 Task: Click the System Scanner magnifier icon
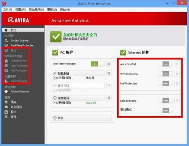pos(6,40)
